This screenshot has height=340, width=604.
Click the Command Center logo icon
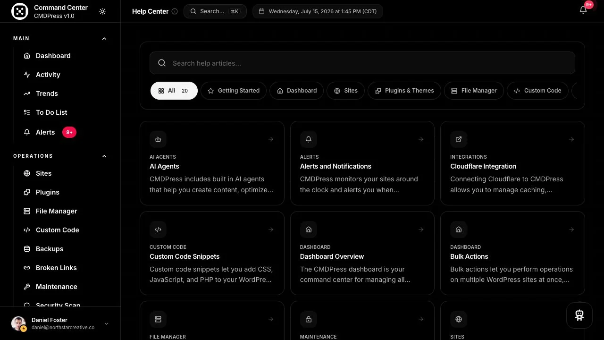[x=20, y=11]
